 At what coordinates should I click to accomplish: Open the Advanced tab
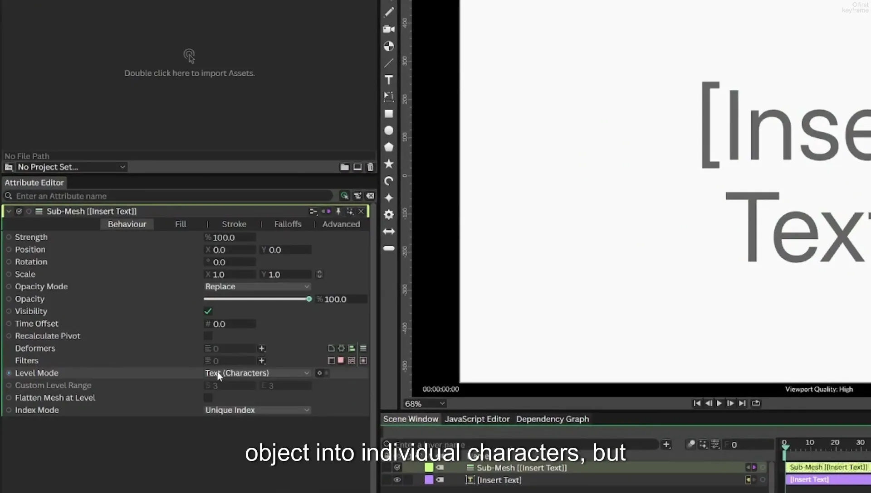click(x=341, y=224)
